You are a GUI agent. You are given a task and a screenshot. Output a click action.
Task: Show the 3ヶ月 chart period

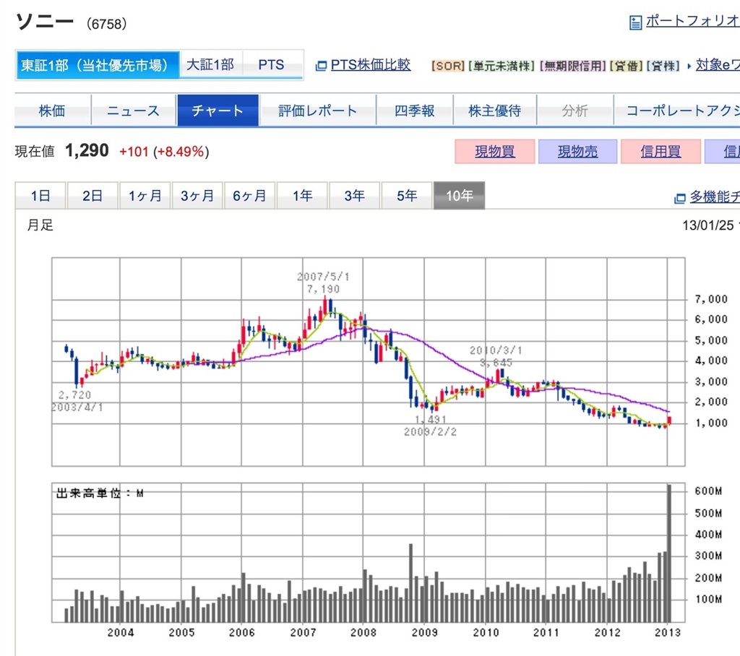(197, 195)
